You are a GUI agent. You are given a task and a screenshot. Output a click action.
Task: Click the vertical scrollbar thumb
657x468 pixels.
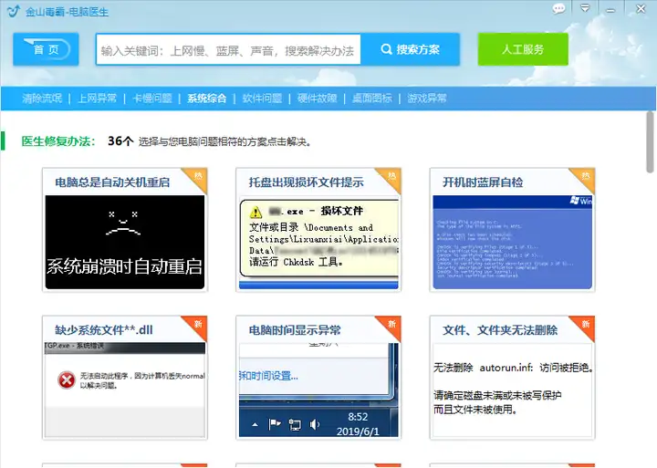click(650, 142)
